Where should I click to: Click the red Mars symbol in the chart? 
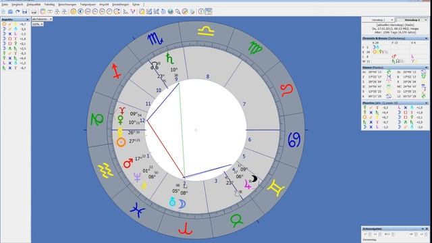128,163
